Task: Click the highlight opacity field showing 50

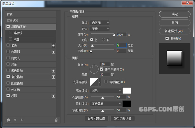Action: point(122,97)
